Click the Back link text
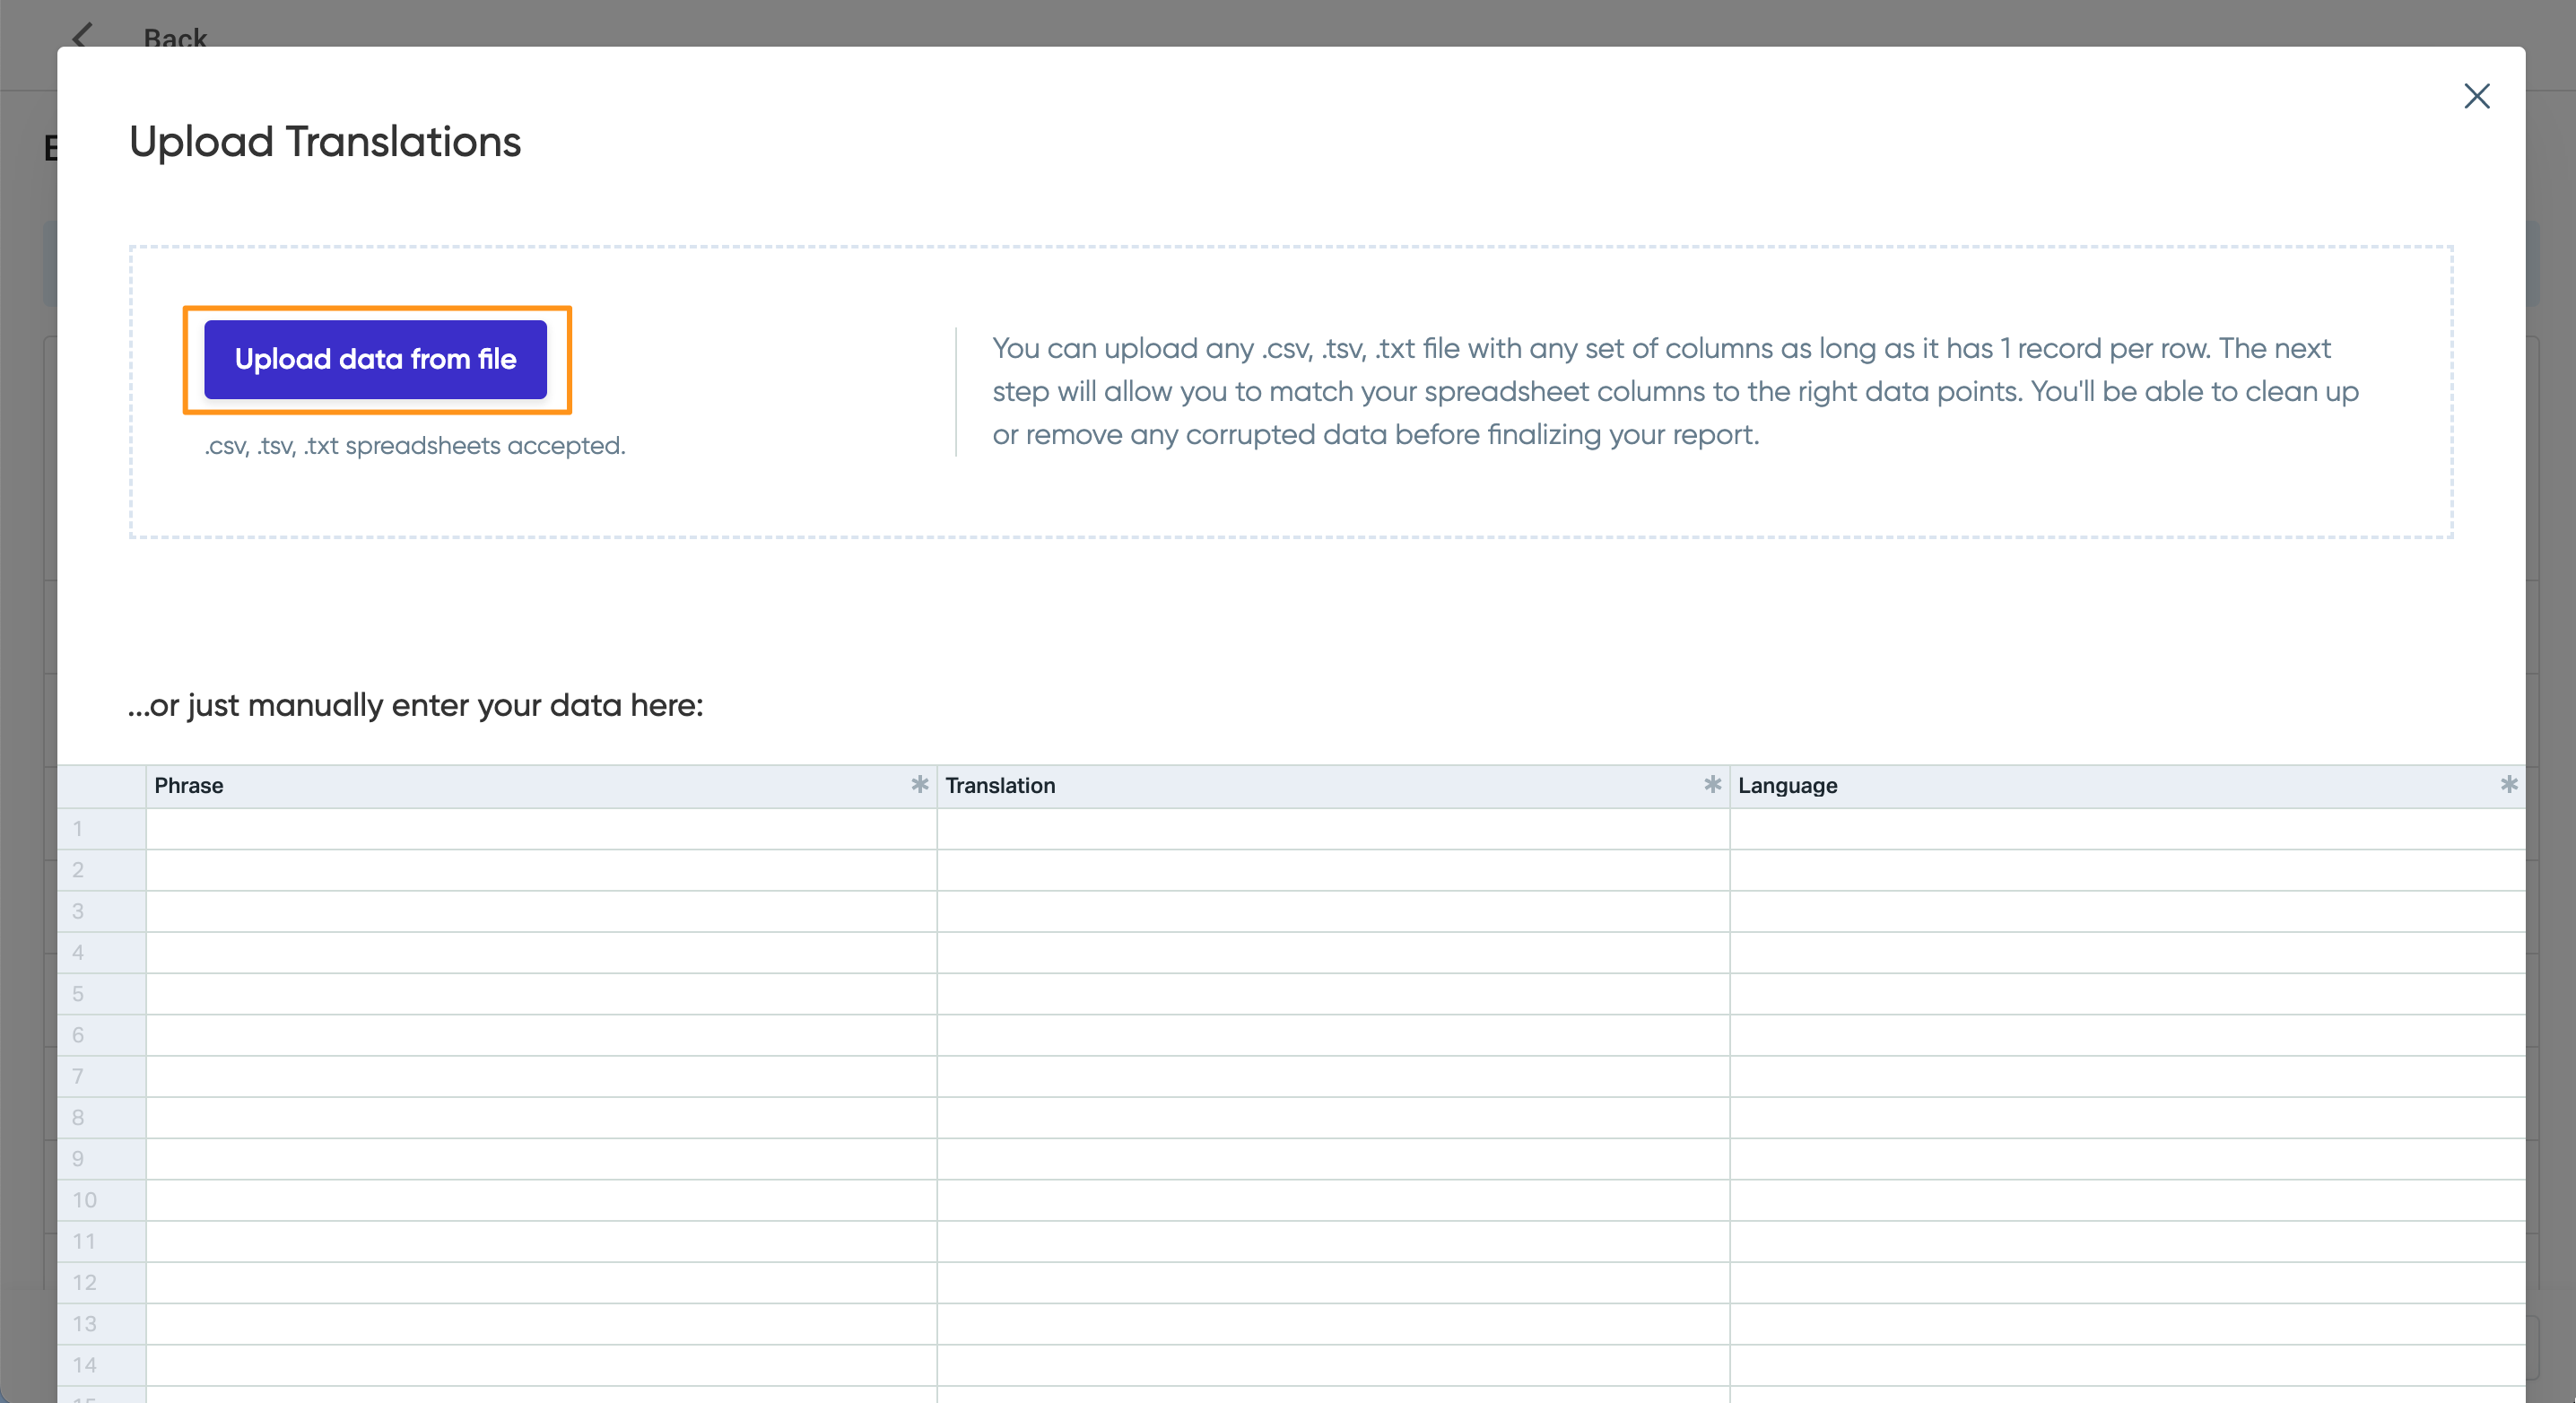The image size is (2576, 1403). 175,38
